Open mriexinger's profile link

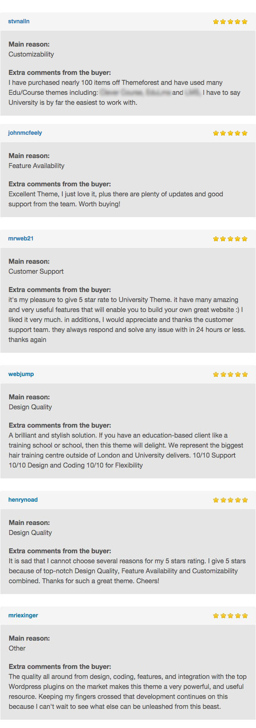23,615
